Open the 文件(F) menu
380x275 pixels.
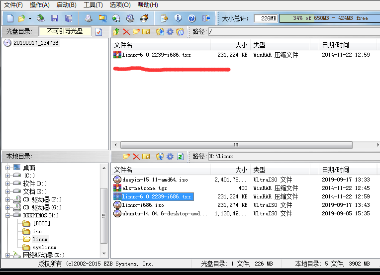13,5
